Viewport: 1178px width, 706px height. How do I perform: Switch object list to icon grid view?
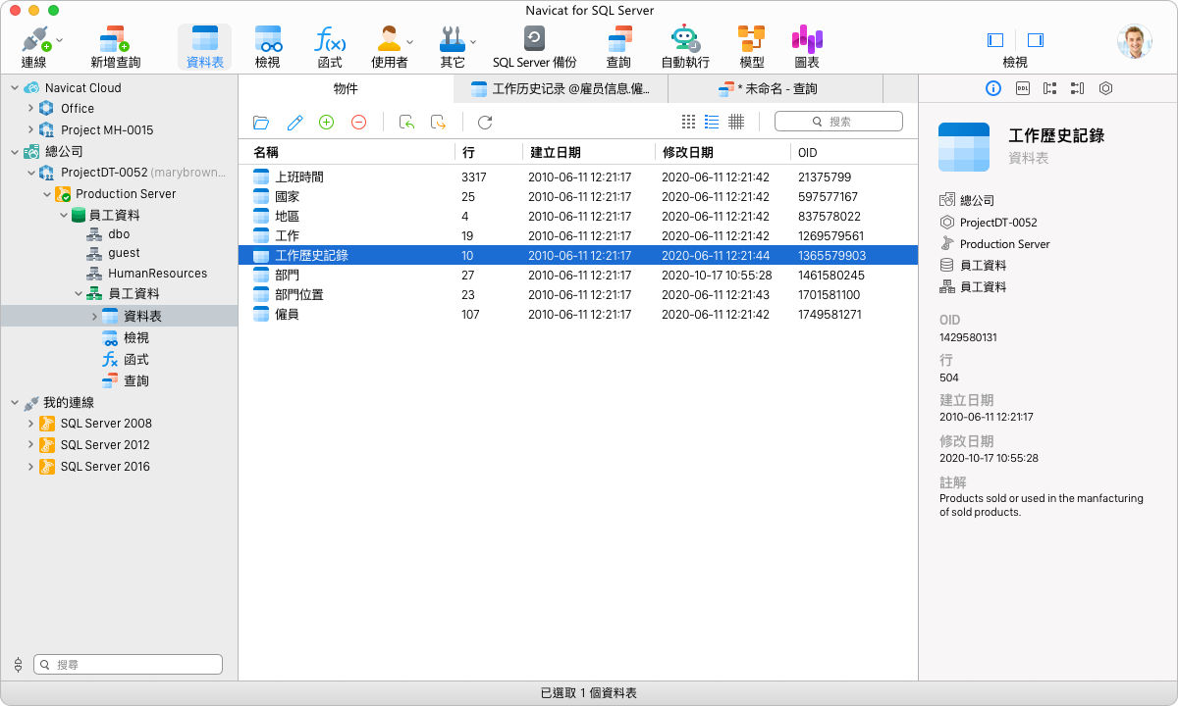[x=689, y=122]
